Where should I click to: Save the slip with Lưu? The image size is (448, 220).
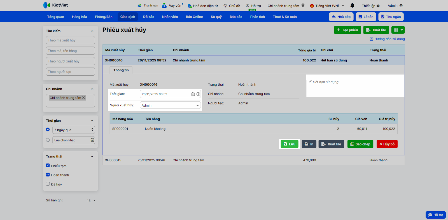pos(290,144)
